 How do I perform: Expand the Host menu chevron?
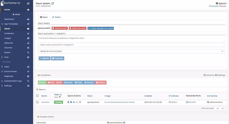tap(2, 57)
